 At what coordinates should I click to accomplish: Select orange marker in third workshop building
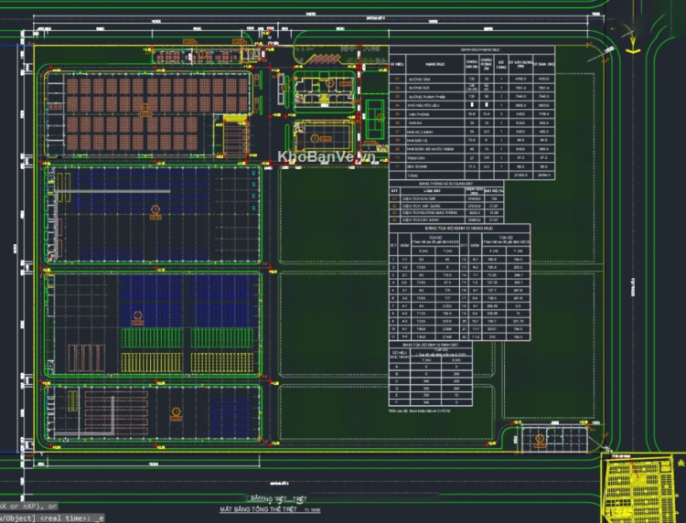pyautogui.click(x=137, y=315)
